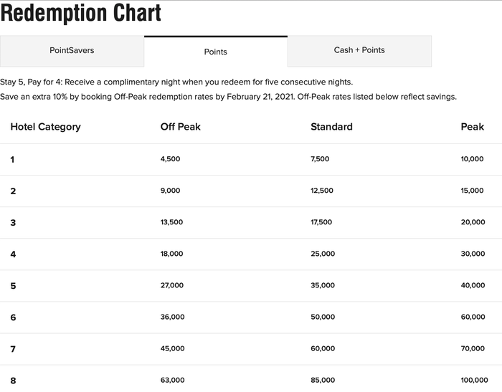The image size is (502, 392).
Task: Select the 4,500 Off Peak value
Action: point(171,159)
